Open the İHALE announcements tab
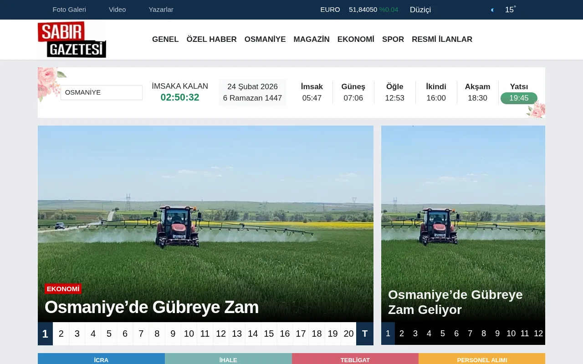 tap(228, 359)
